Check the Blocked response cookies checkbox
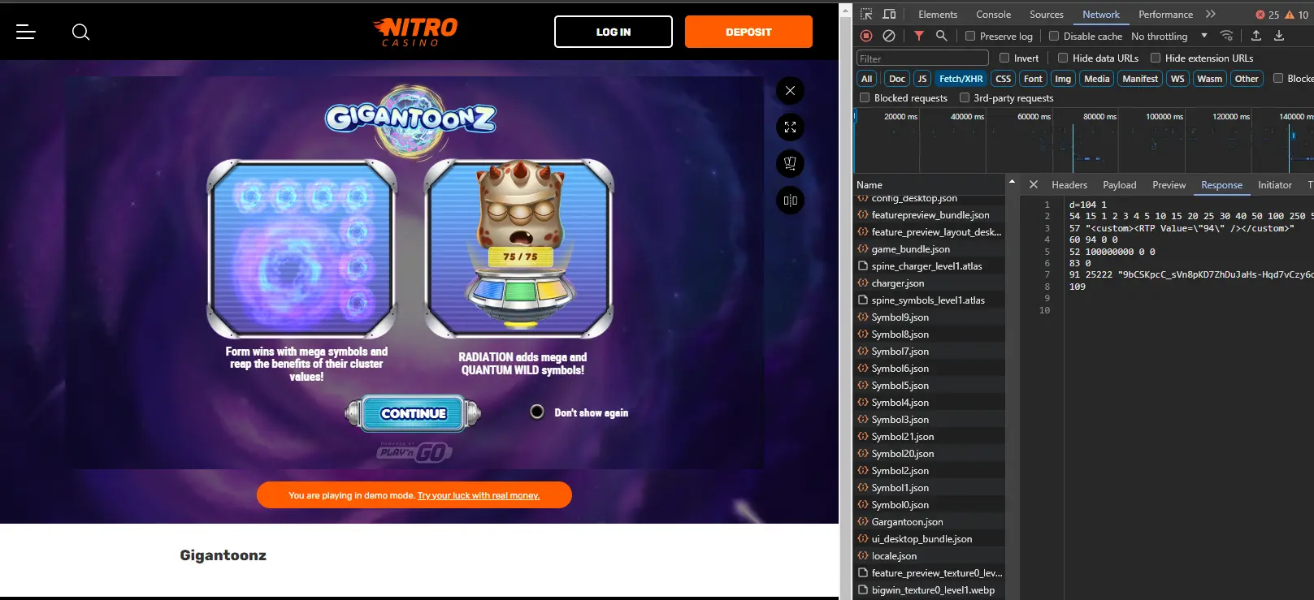1314x600 pixels. 1278,78
